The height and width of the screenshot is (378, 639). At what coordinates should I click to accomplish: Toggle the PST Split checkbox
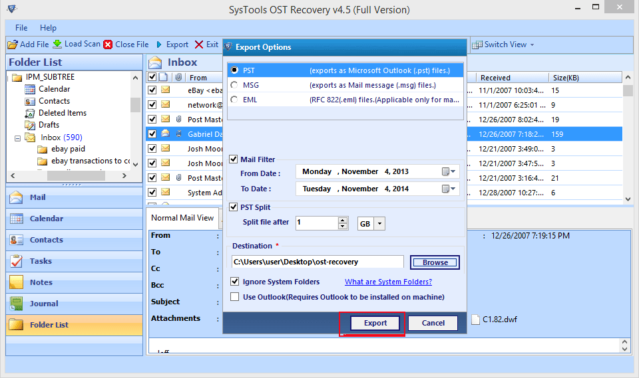coord(234,207)
